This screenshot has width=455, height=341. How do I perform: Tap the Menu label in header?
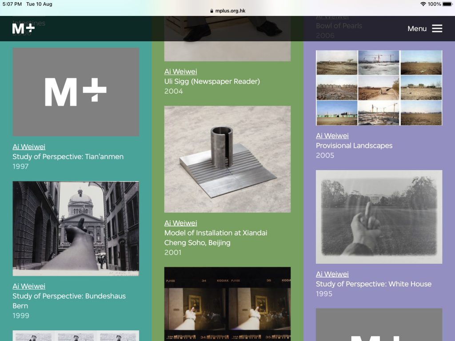[417, 28]
